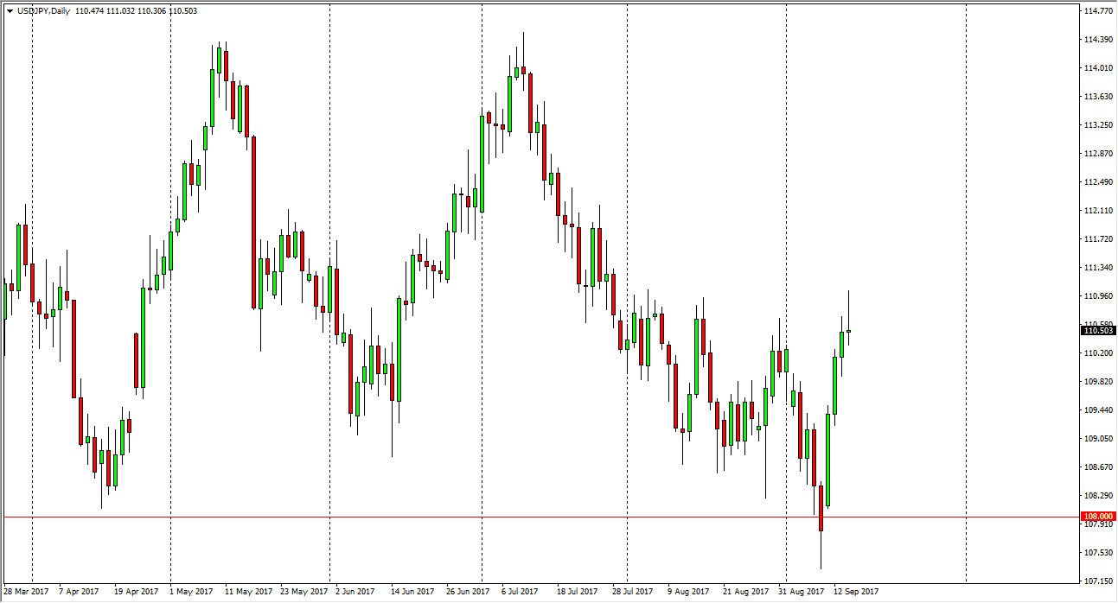Select the USDJPY,Daily chart title label
The height and width of the screenshot is (603, 1118).
click(45, 10)
